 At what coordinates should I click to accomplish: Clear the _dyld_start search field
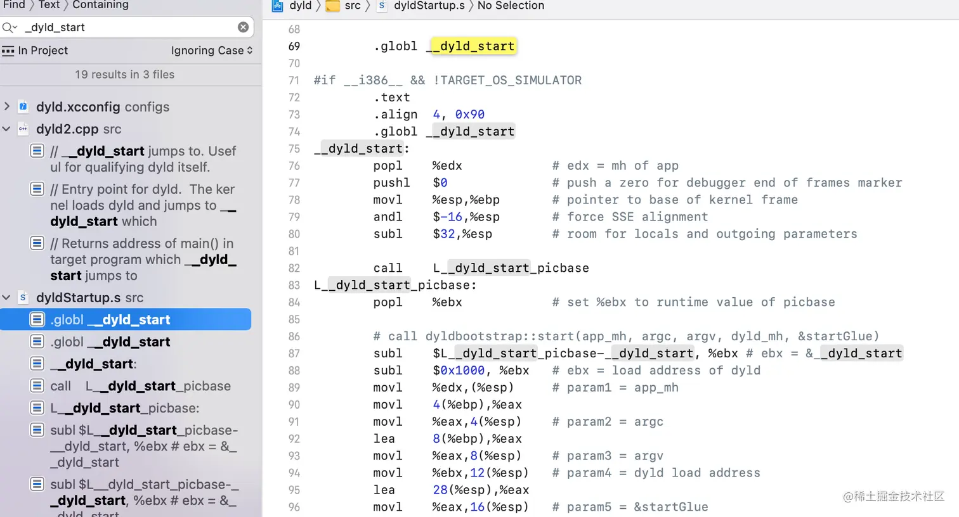[243, 27]
